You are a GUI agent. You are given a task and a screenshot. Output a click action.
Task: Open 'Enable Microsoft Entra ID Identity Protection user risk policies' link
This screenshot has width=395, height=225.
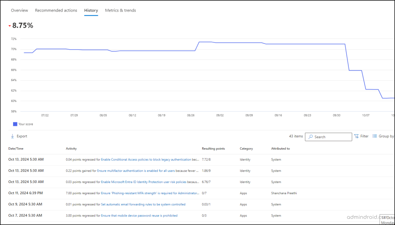pos(143,182)
